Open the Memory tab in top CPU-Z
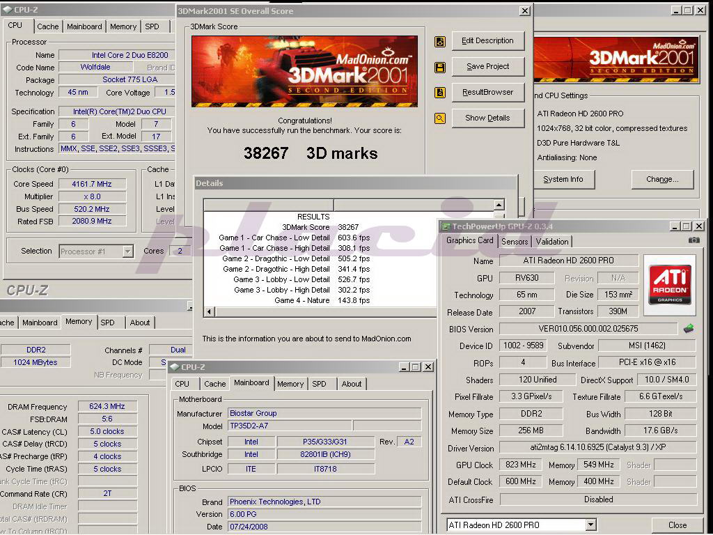713x535 pixels. coord(123,26)
